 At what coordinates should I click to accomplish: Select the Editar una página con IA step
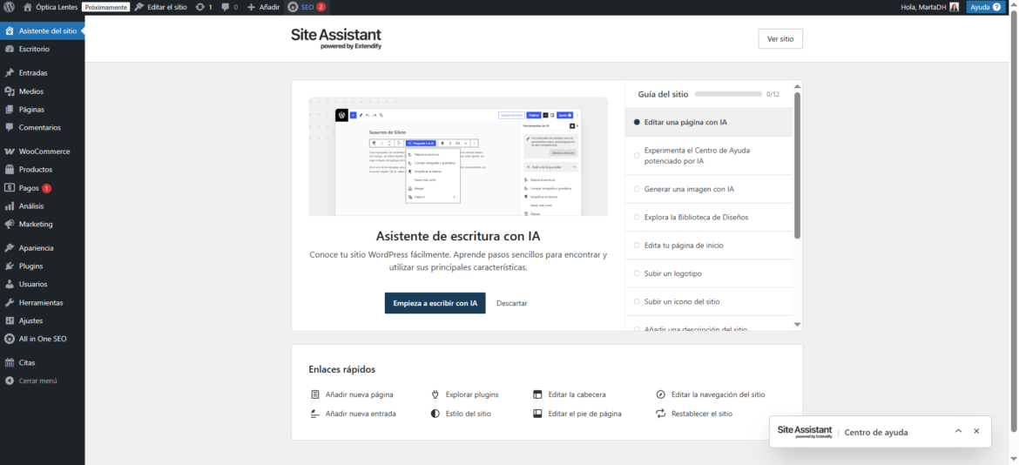point(708,122)
